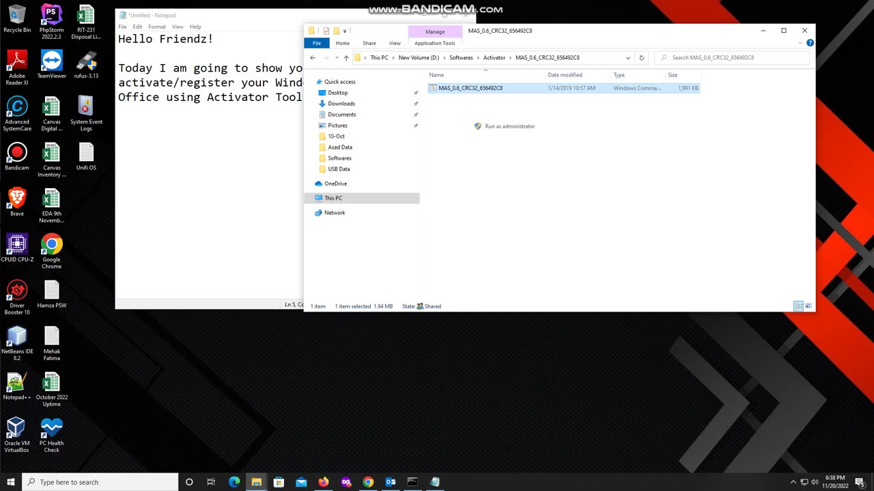The image size is (874, 491).
Task: Open Notepad++ desktop shortcut
Action: 17,386
